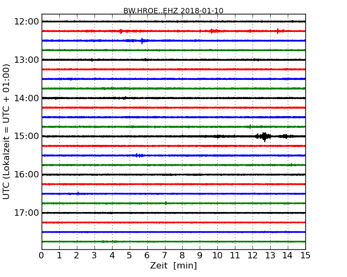This screenshot has height=277, width=347.
Task: Click the blue spike near minute 2 below 16:00
Action: click(x=78, y=194)
